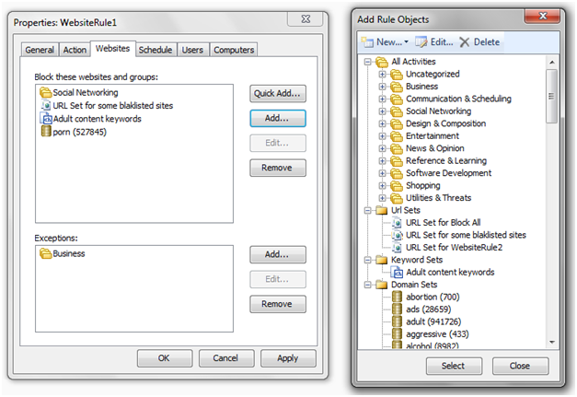Screen dimensions: 577x397
Task: Click the scroll down arrow of object tree
Action: tap(551, 342)
